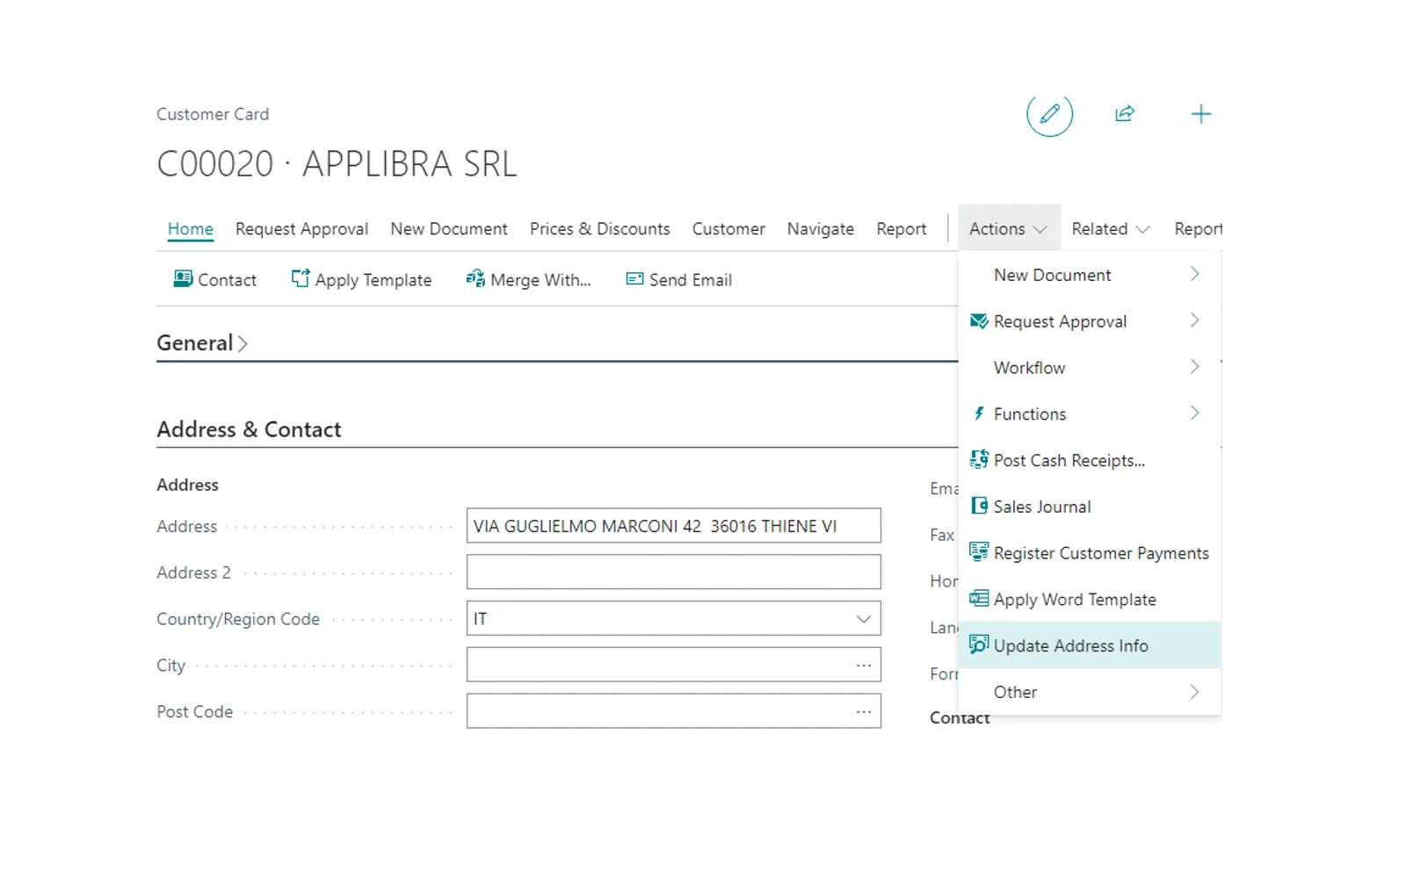Click the Send Email envelope icon
This screenshot has width=1406, height=878.
[634, 279]
